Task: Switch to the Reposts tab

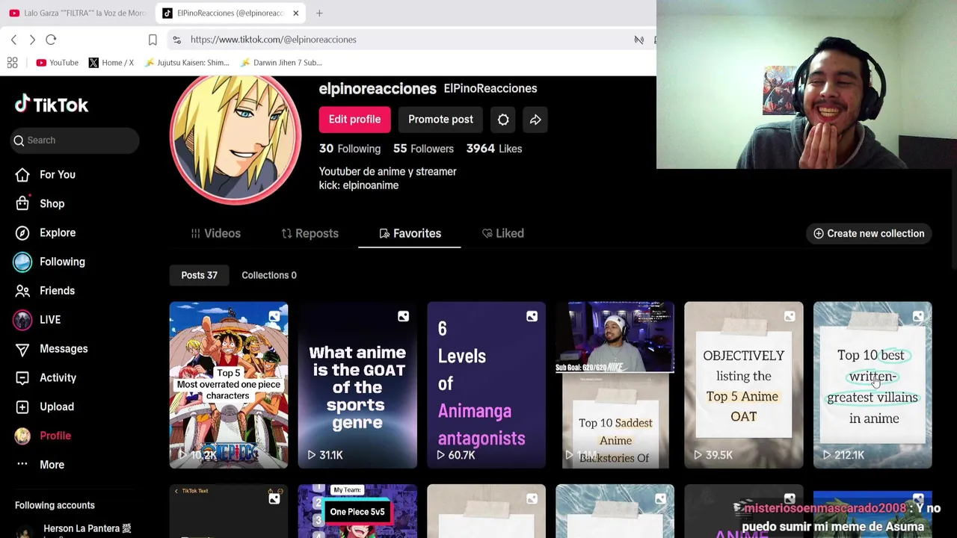Action: pos(310,233)
